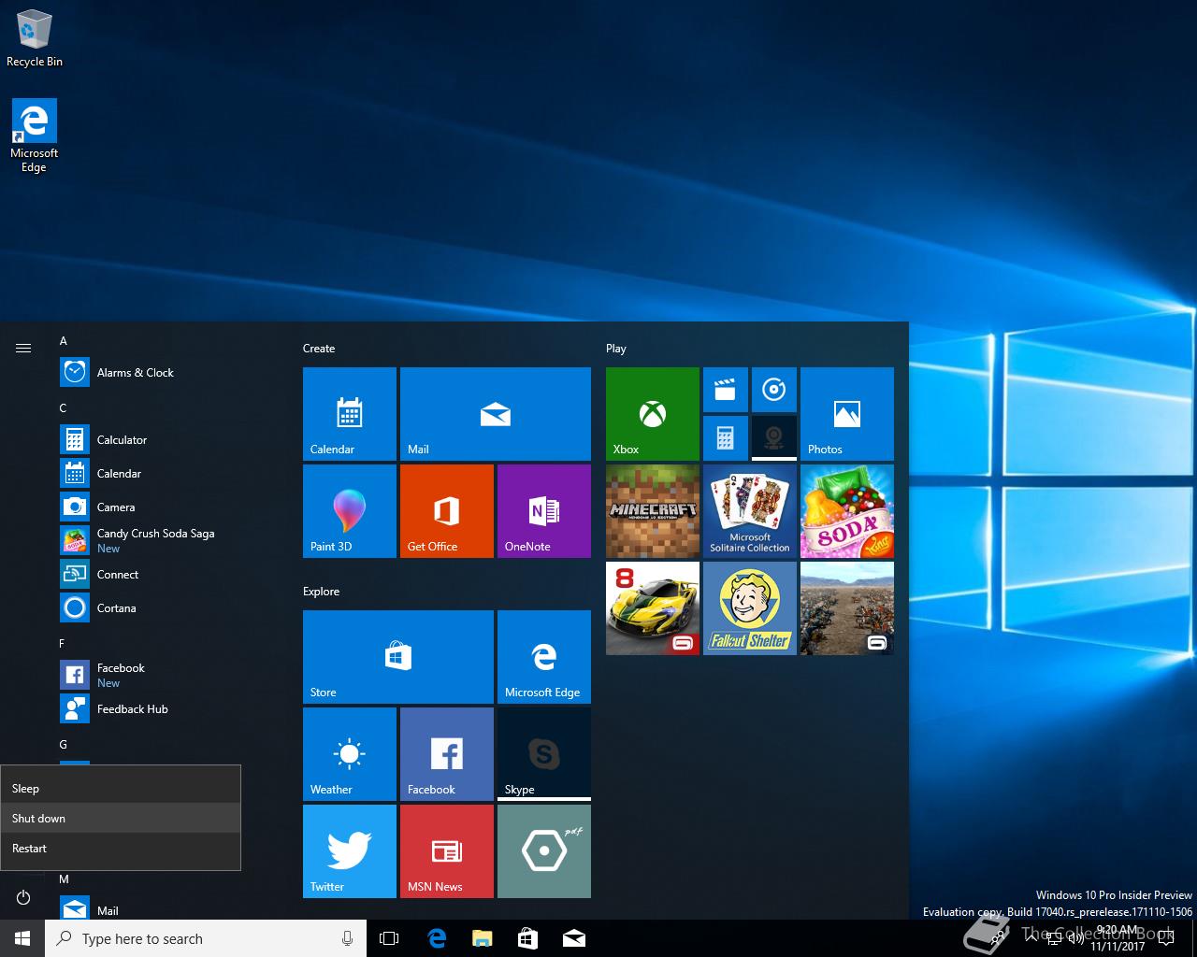The image size is (1197, 957).
Task: Launch the Candy Crush Soda tile
Action: 847,511
